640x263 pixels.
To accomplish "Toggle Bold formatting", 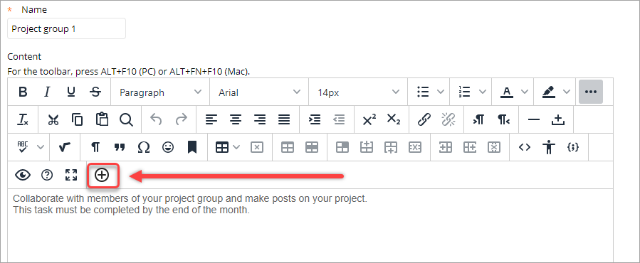I will pyautogui.click(x=23, y=92).
